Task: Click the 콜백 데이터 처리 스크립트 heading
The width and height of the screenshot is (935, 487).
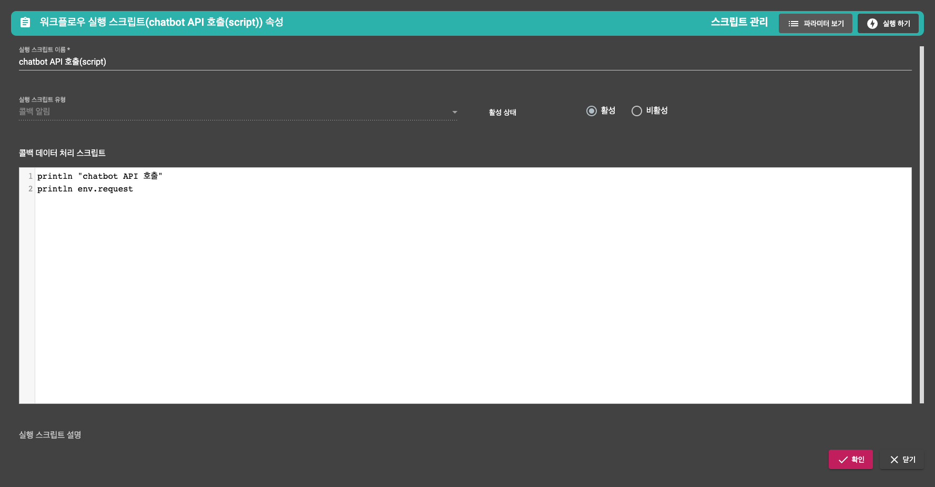Action: pos(62,153)
